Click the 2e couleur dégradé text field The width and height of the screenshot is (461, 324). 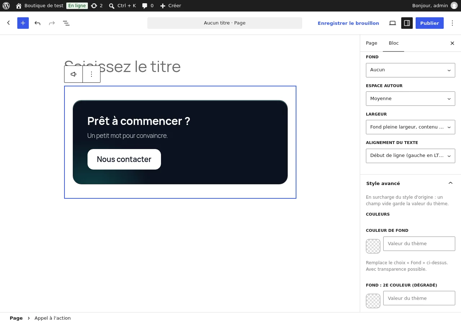click(419, 298)
